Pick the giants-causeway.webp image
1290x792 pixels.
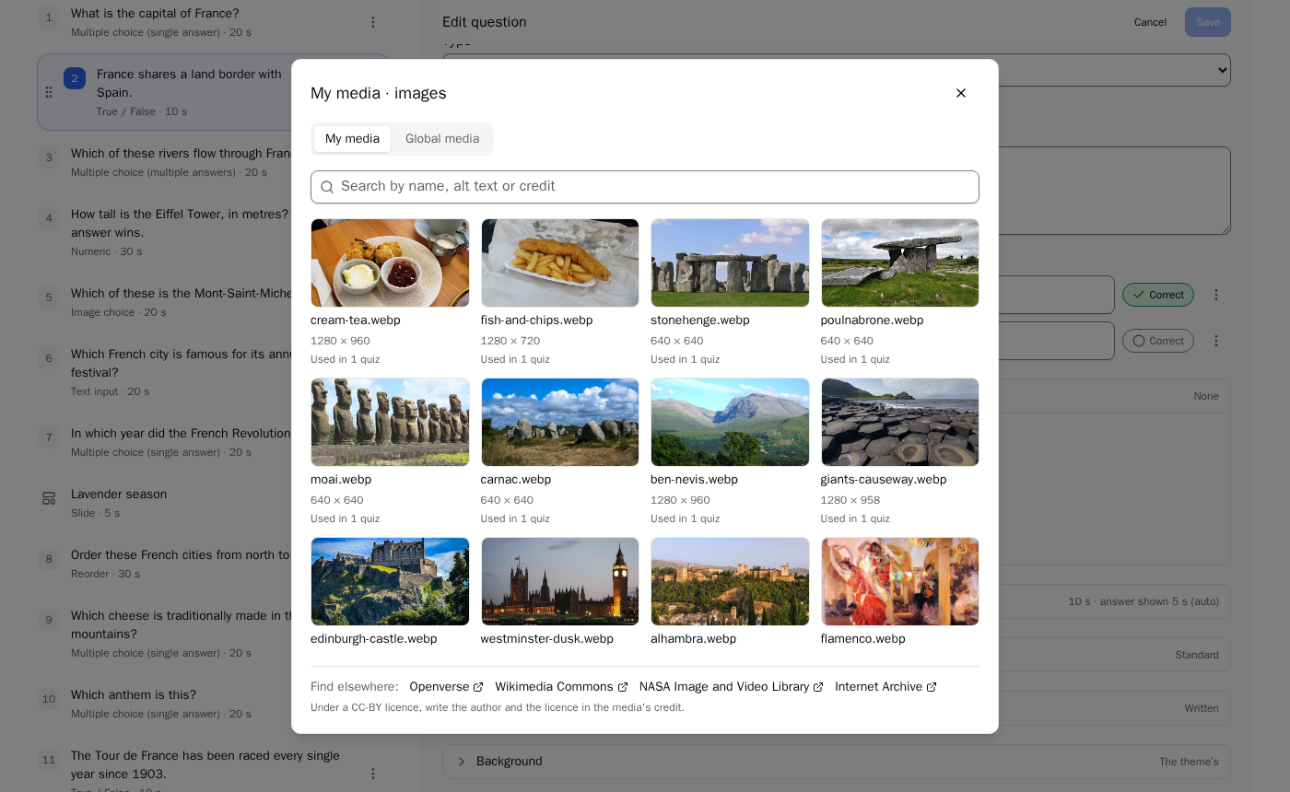pyautogui.click(x=900, y=423)
